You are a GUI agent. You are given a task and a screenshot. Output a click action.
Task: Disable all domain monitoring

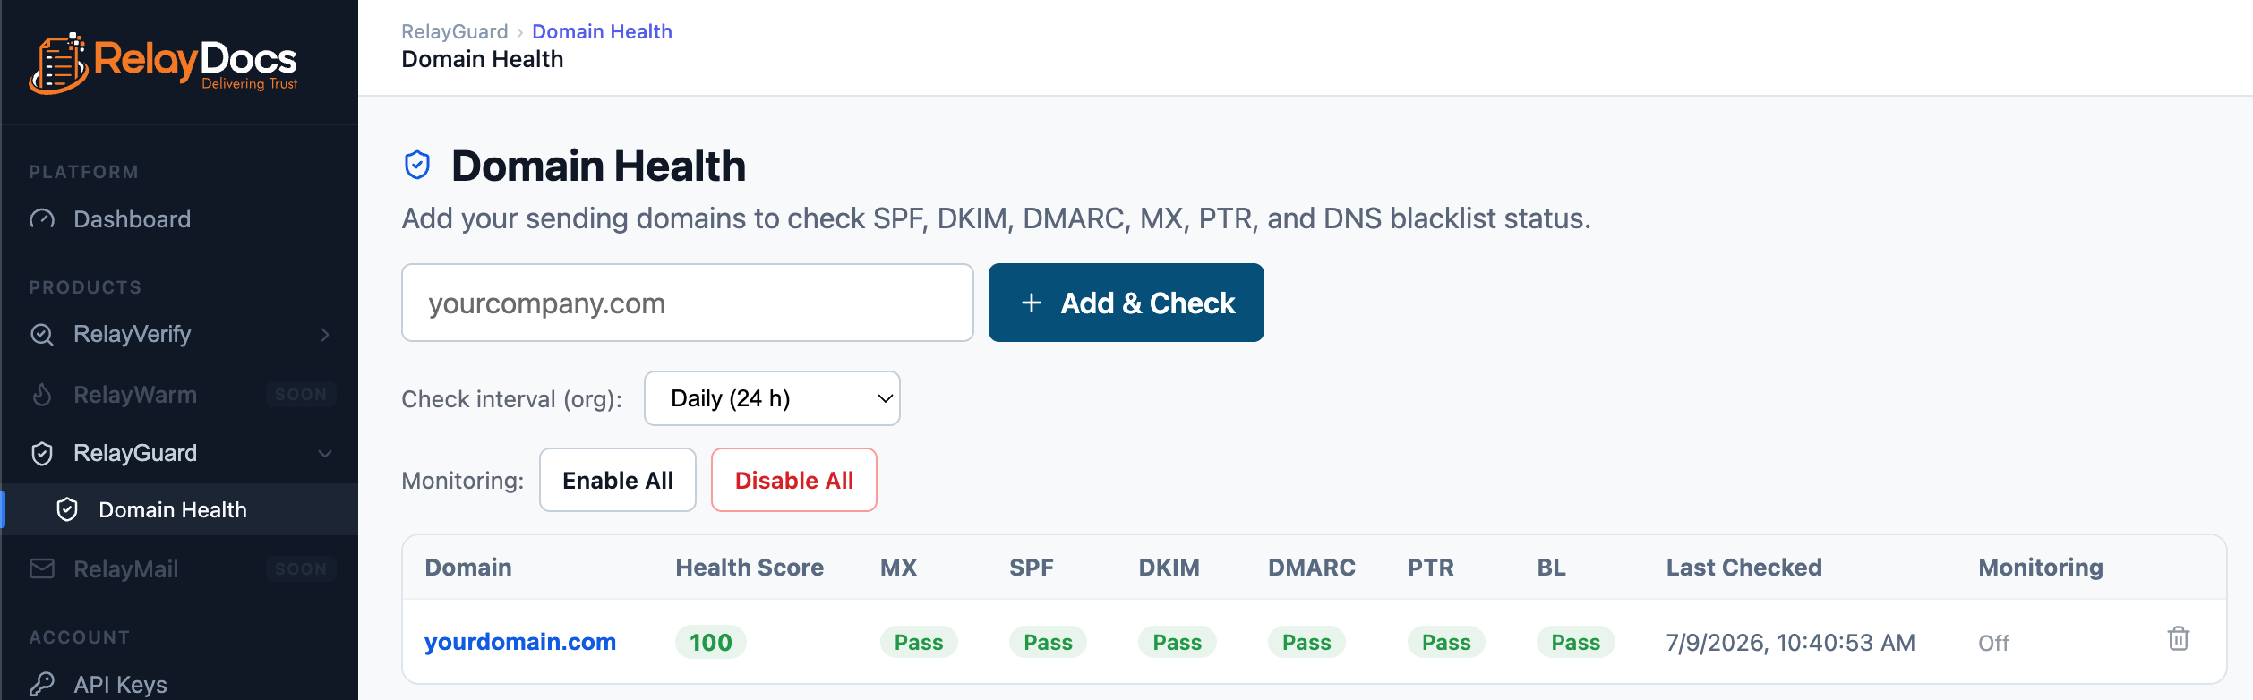coord(794,481)
